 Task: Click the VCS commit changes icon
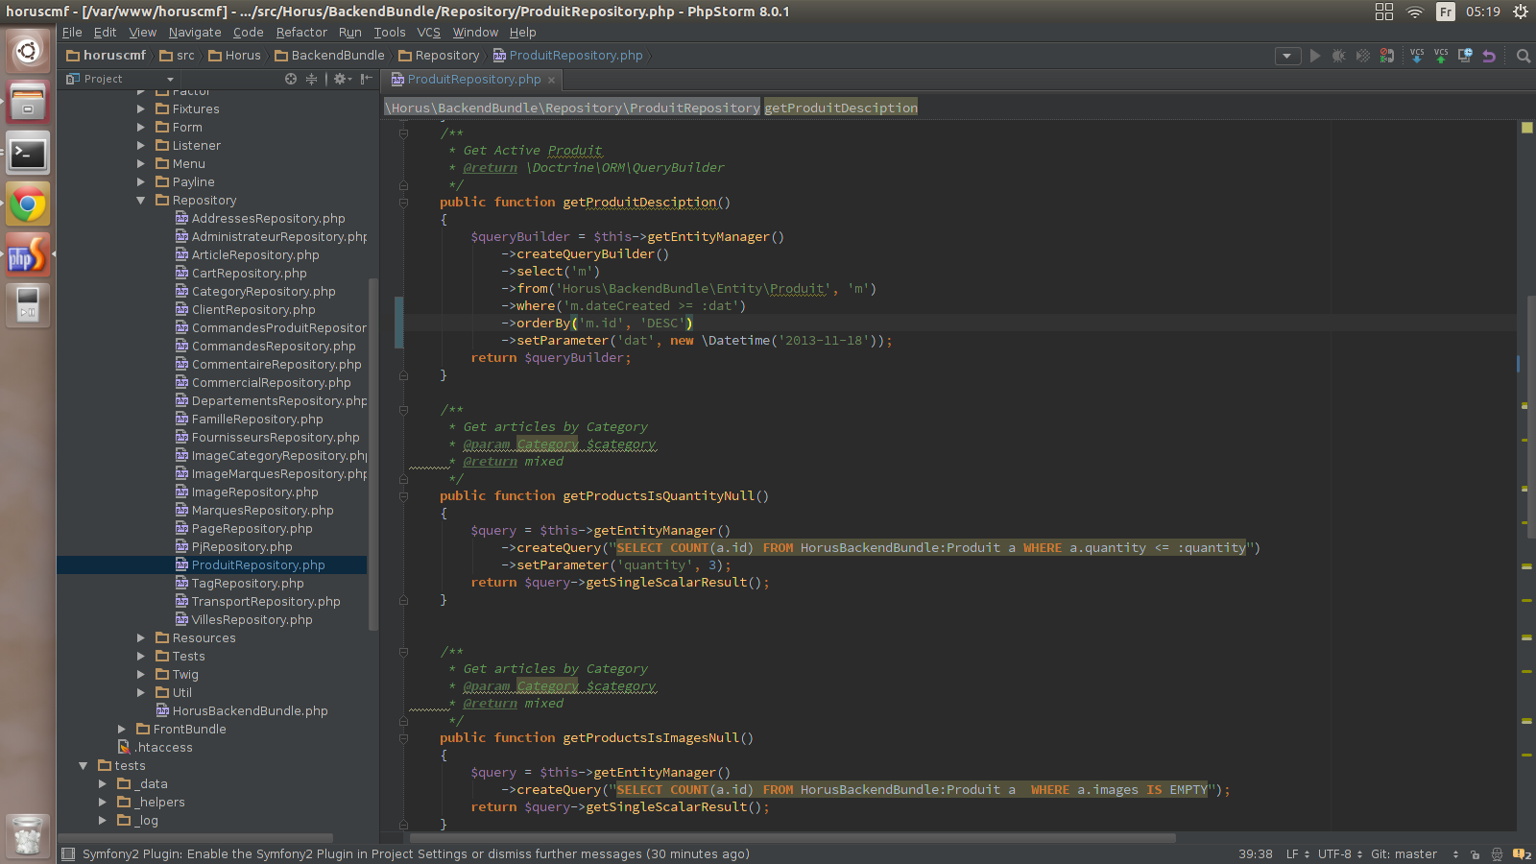(1441, 56)
